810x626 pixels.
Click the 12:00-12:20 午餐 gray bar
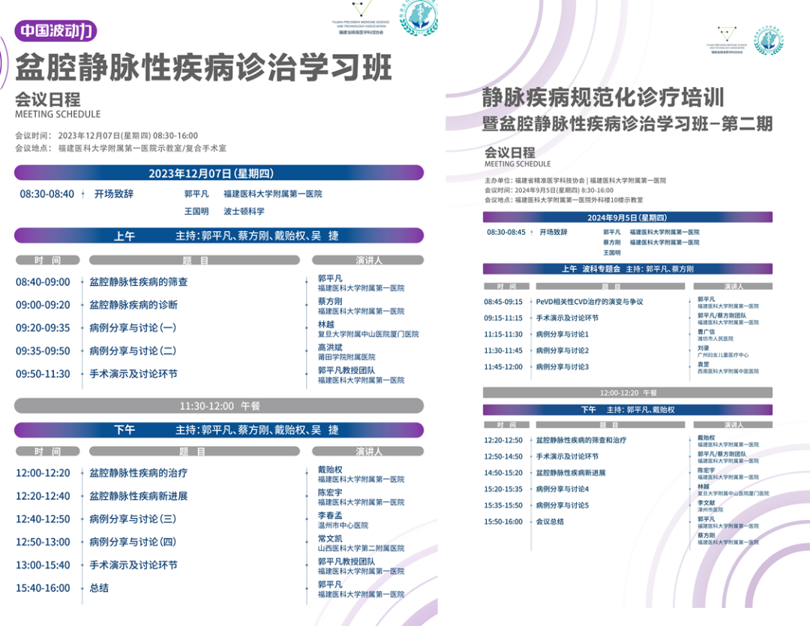627,393
